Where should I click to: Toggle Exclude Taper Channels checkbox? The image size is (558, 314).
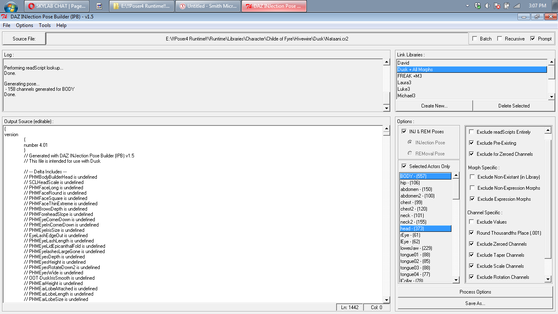click(x=471, y=255)
